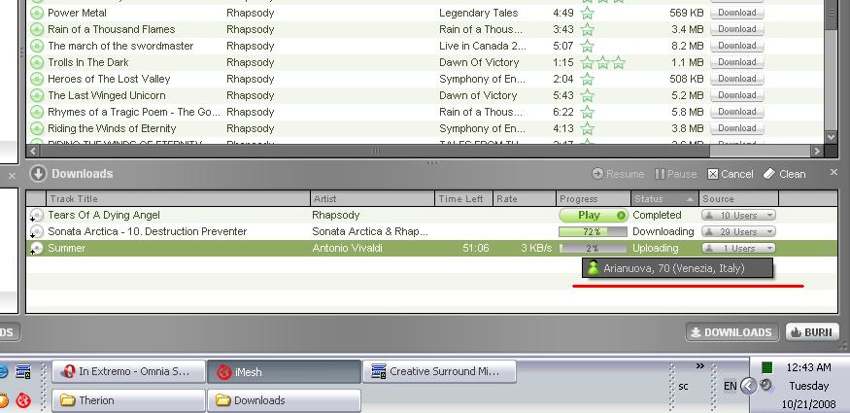The image size is (850, 413).
Task: Click the red iMesh quick launch icon
Action: tap(23, 400)
